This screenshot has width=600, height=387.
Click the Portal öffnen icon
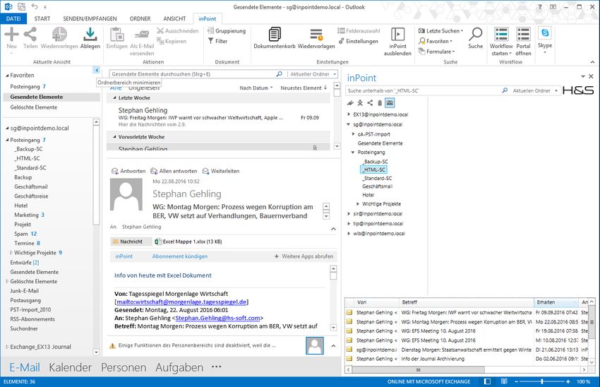(x=523, y=34)
